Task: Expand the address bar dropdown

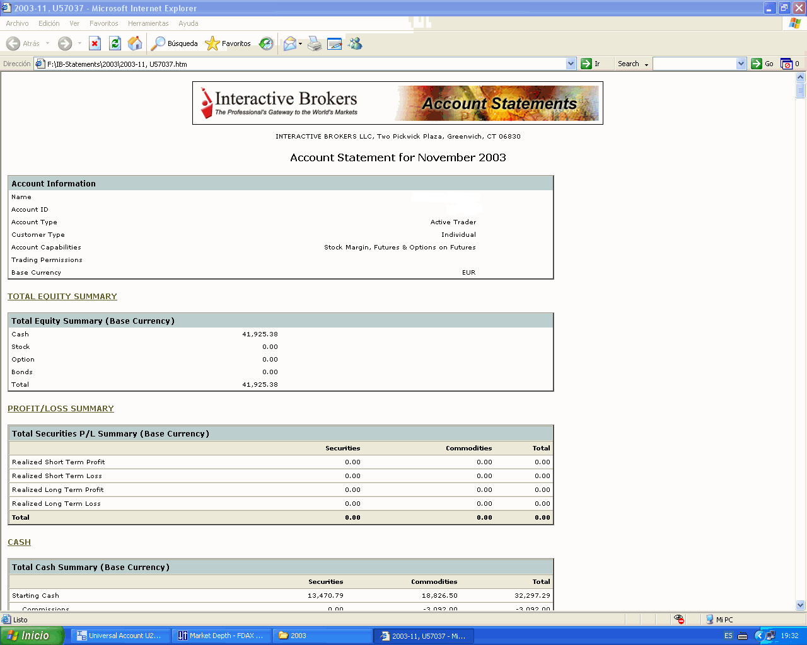Action: click(571, 64)
